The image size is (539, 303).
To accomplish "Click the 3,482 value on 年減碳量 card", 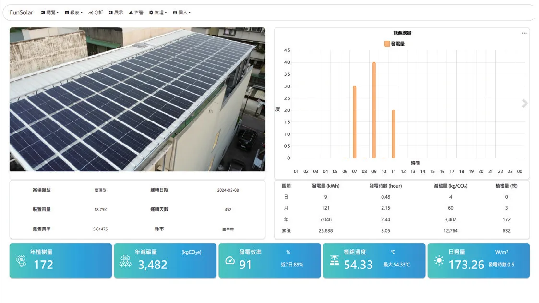I will 153,265.
